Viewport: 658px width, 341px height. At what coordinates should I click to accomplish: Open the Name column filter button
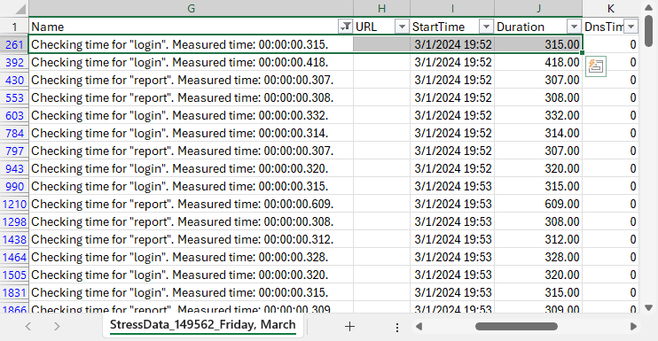(x=345, y=27)
